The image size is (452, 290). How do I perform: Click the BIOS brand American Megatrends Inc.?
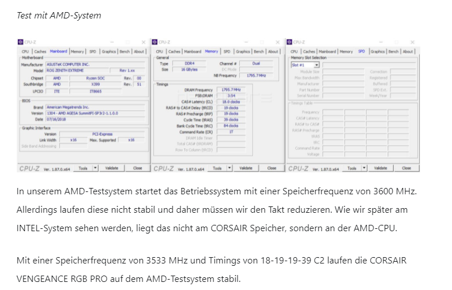95,107
